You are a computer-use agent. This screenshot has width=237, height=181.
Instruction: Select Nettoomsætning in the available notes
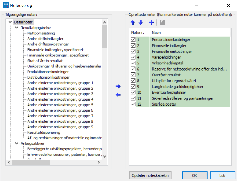click(41, 33)
